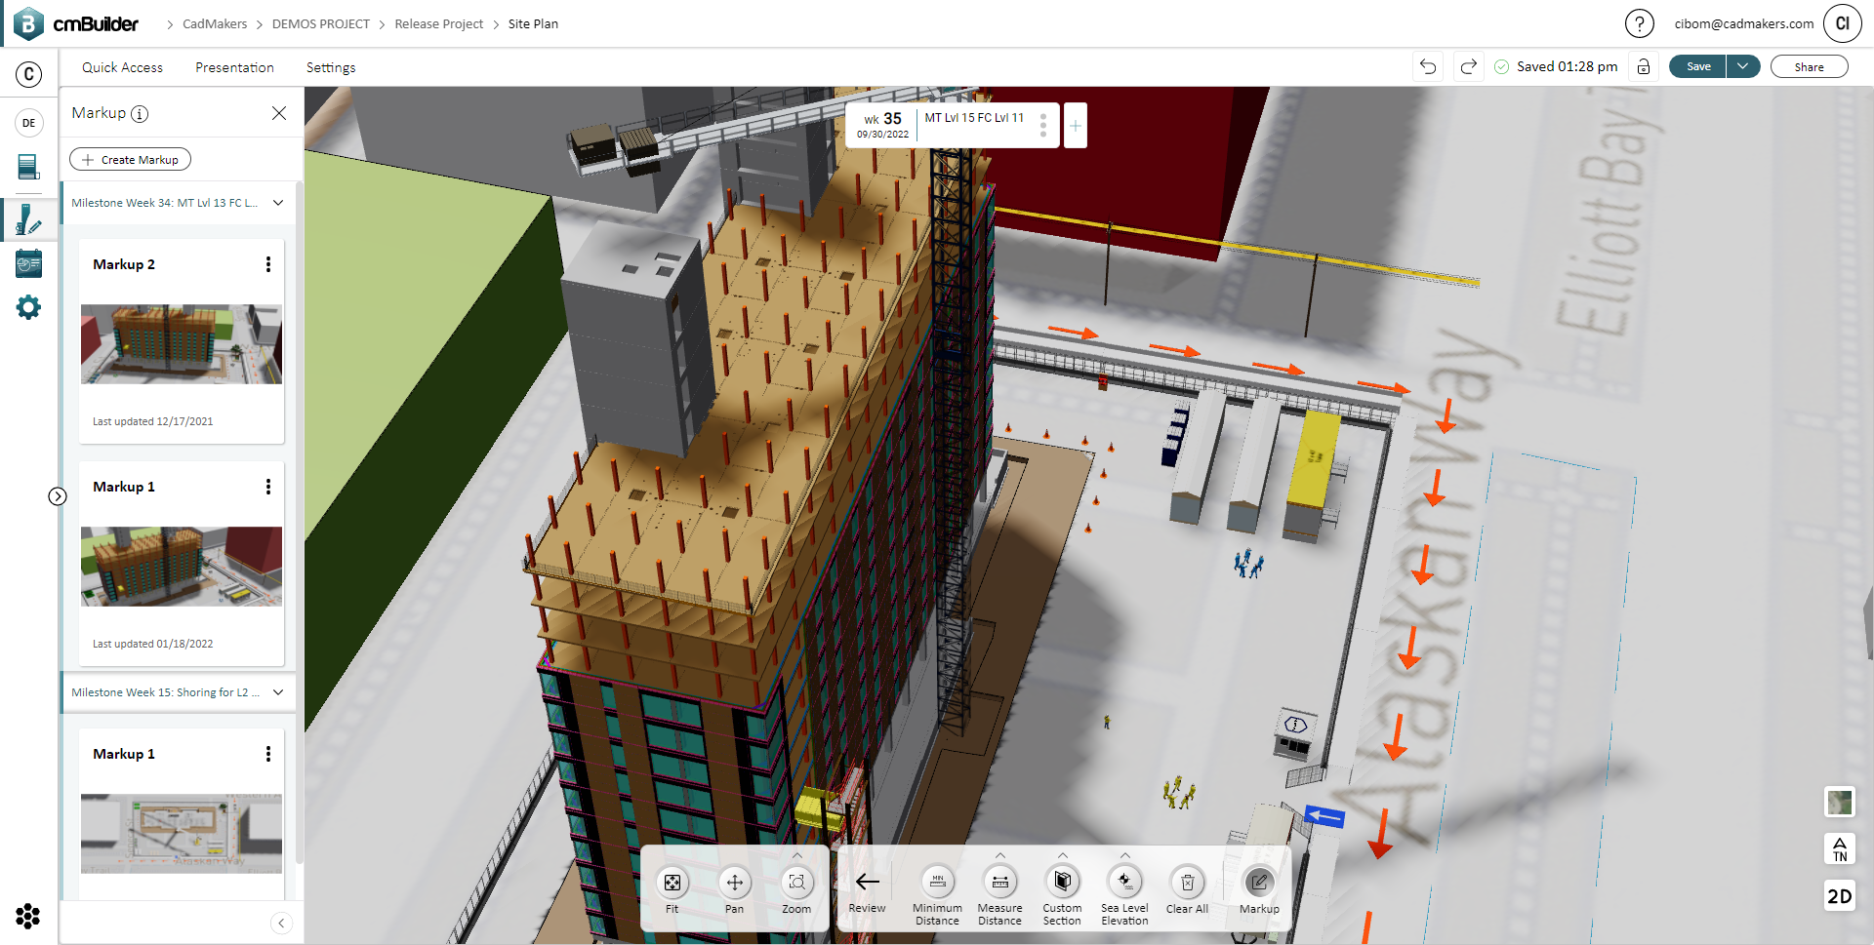Click the DEMOS PROJECT breadcrumb

click(321, 23)
